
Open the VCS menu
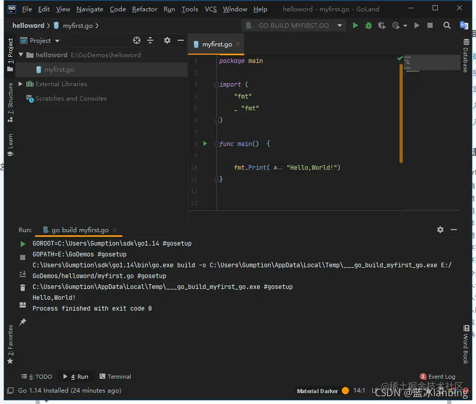coord(211,9)
